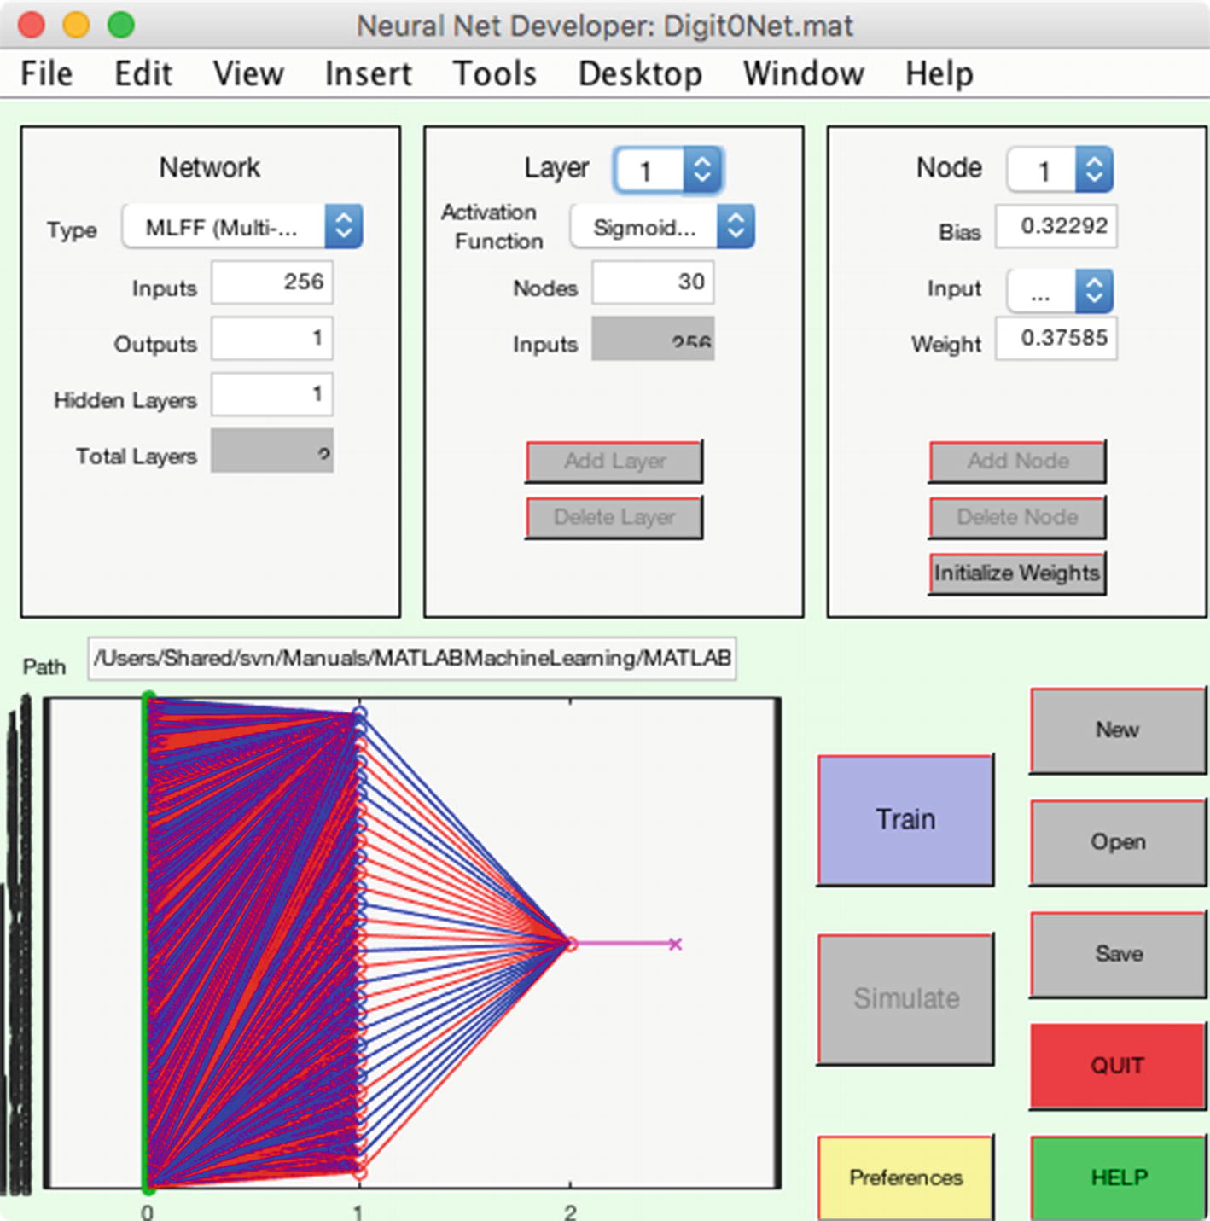
Task: Open the Tools menu
Action: tap(495, 73)
